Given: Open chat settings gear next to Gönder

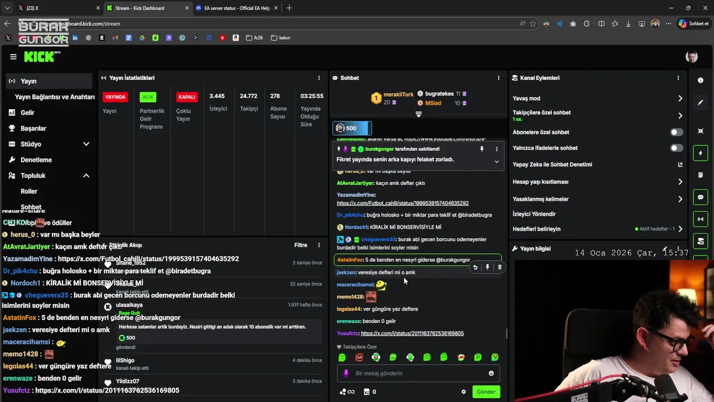Looking at the screenshot, I should 464,392.
